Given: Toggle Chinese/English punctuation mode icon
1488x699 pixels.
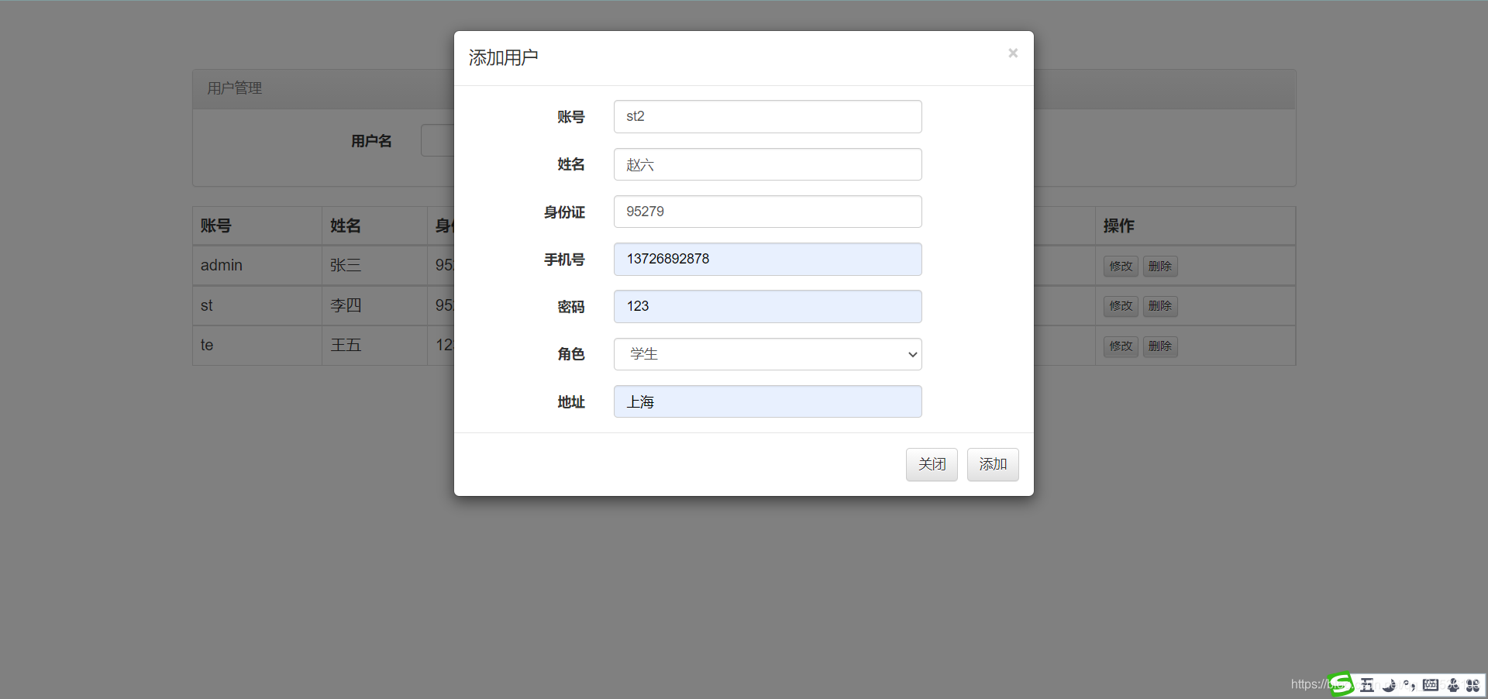Looking at the screenshot, I should (x=1410, y=685).
